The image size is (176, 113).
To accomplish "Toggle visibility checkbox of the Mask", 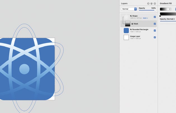I will [x=155, y=24].
